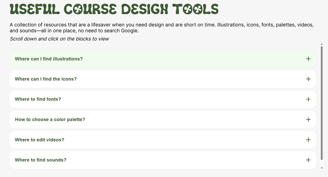Click the plus icon on fonts row
The height and width of the screenshot is (177, 328).
coord(308,99)
